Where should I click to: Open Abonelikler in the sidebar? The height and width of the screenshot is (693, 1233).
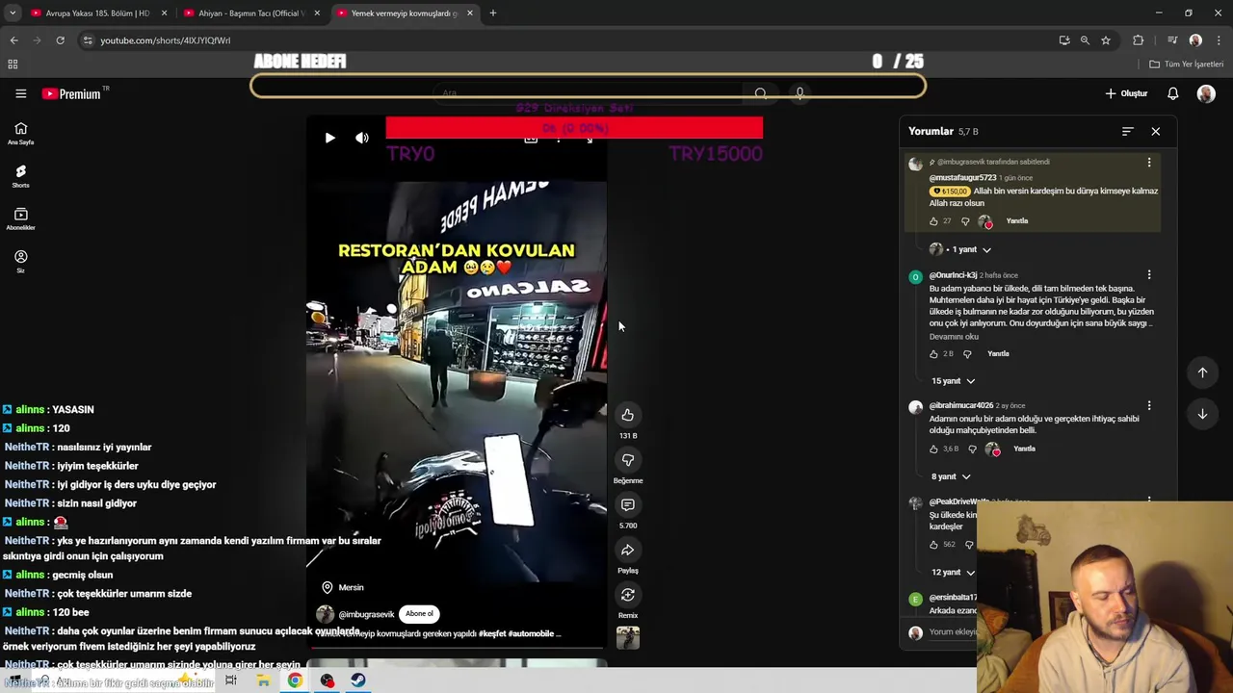[x=20, y=218]
